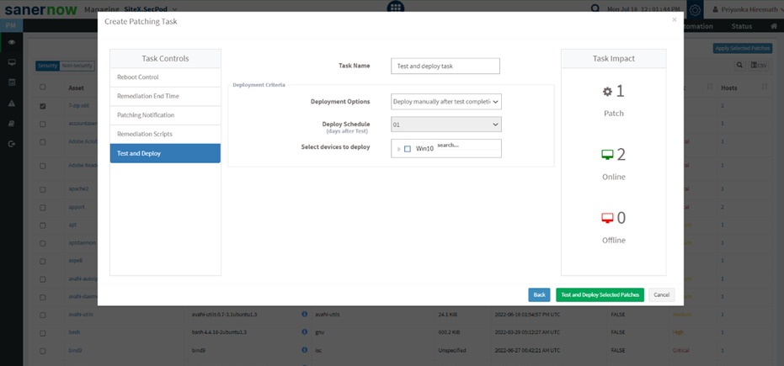Open the bind9 asset link
Screen dimensions: 784x366
point(75,351)
